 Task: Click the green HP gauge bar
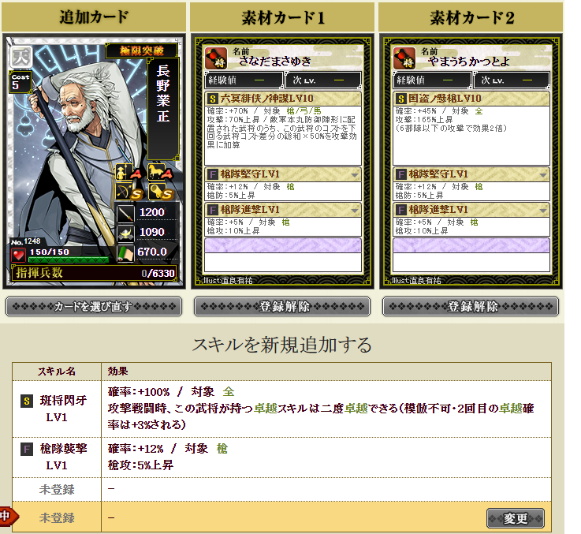69,260
